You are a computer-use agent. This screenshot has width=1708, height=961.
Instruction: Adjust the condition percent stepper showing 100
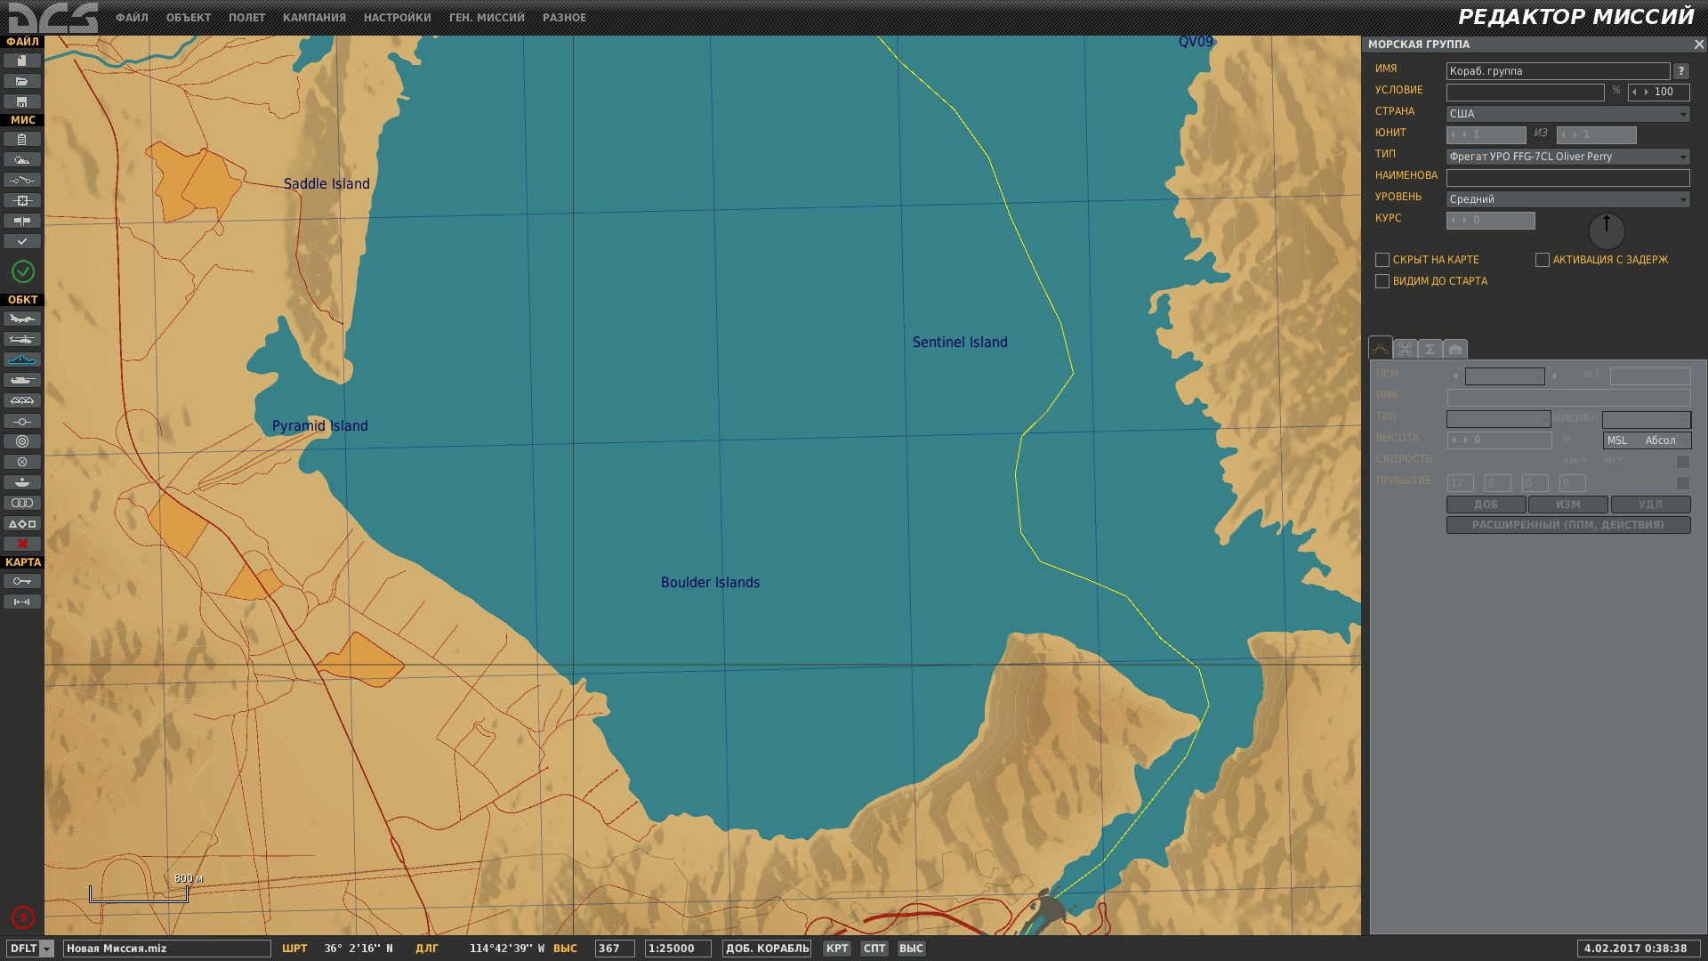1658,93
